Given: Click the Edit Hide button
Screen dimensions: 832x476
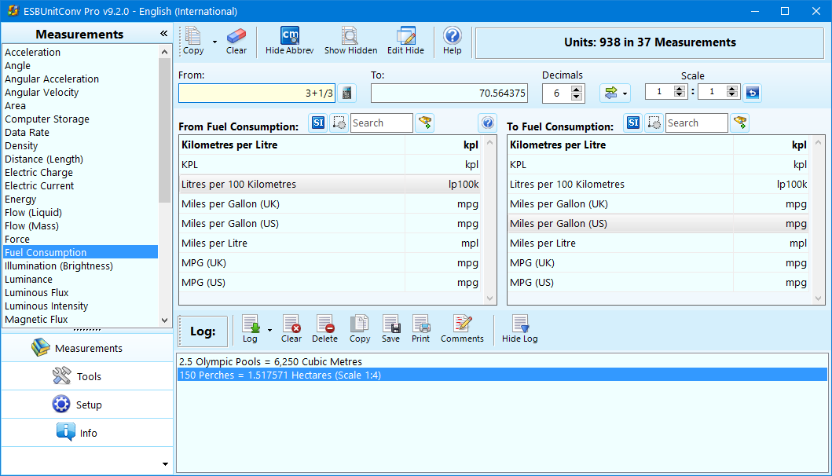Looking at the screenshot, I should coord(405,41).
